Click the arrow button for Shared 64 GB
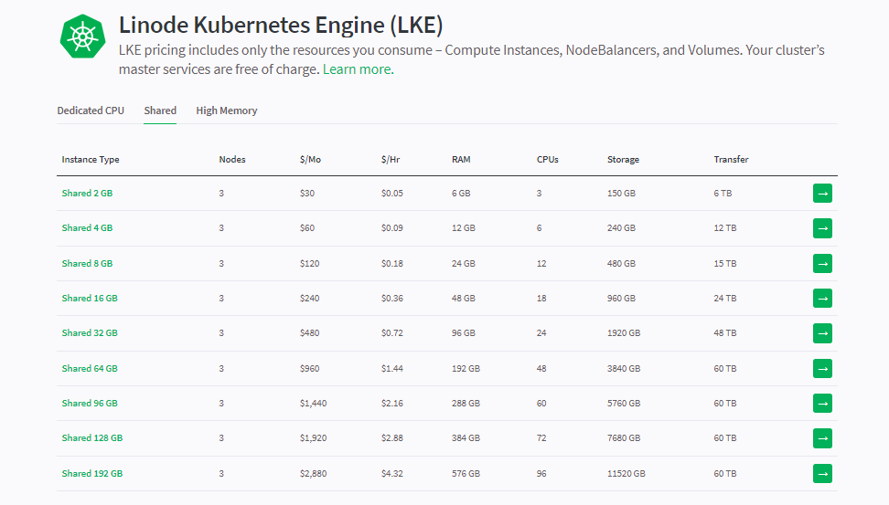The image size is (889, 505). point(822,369)
